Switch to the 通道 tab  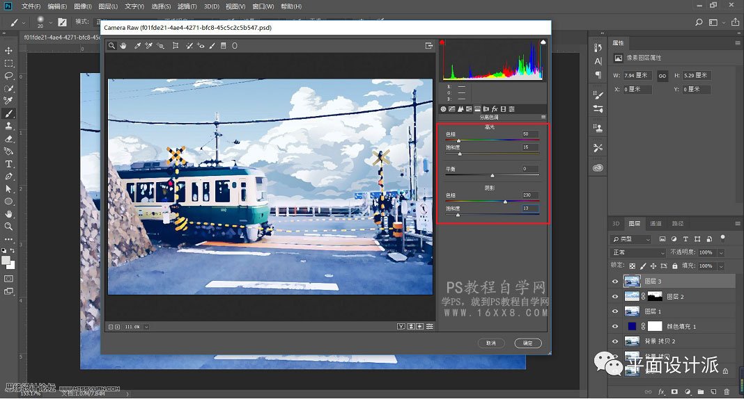[656, 223]
